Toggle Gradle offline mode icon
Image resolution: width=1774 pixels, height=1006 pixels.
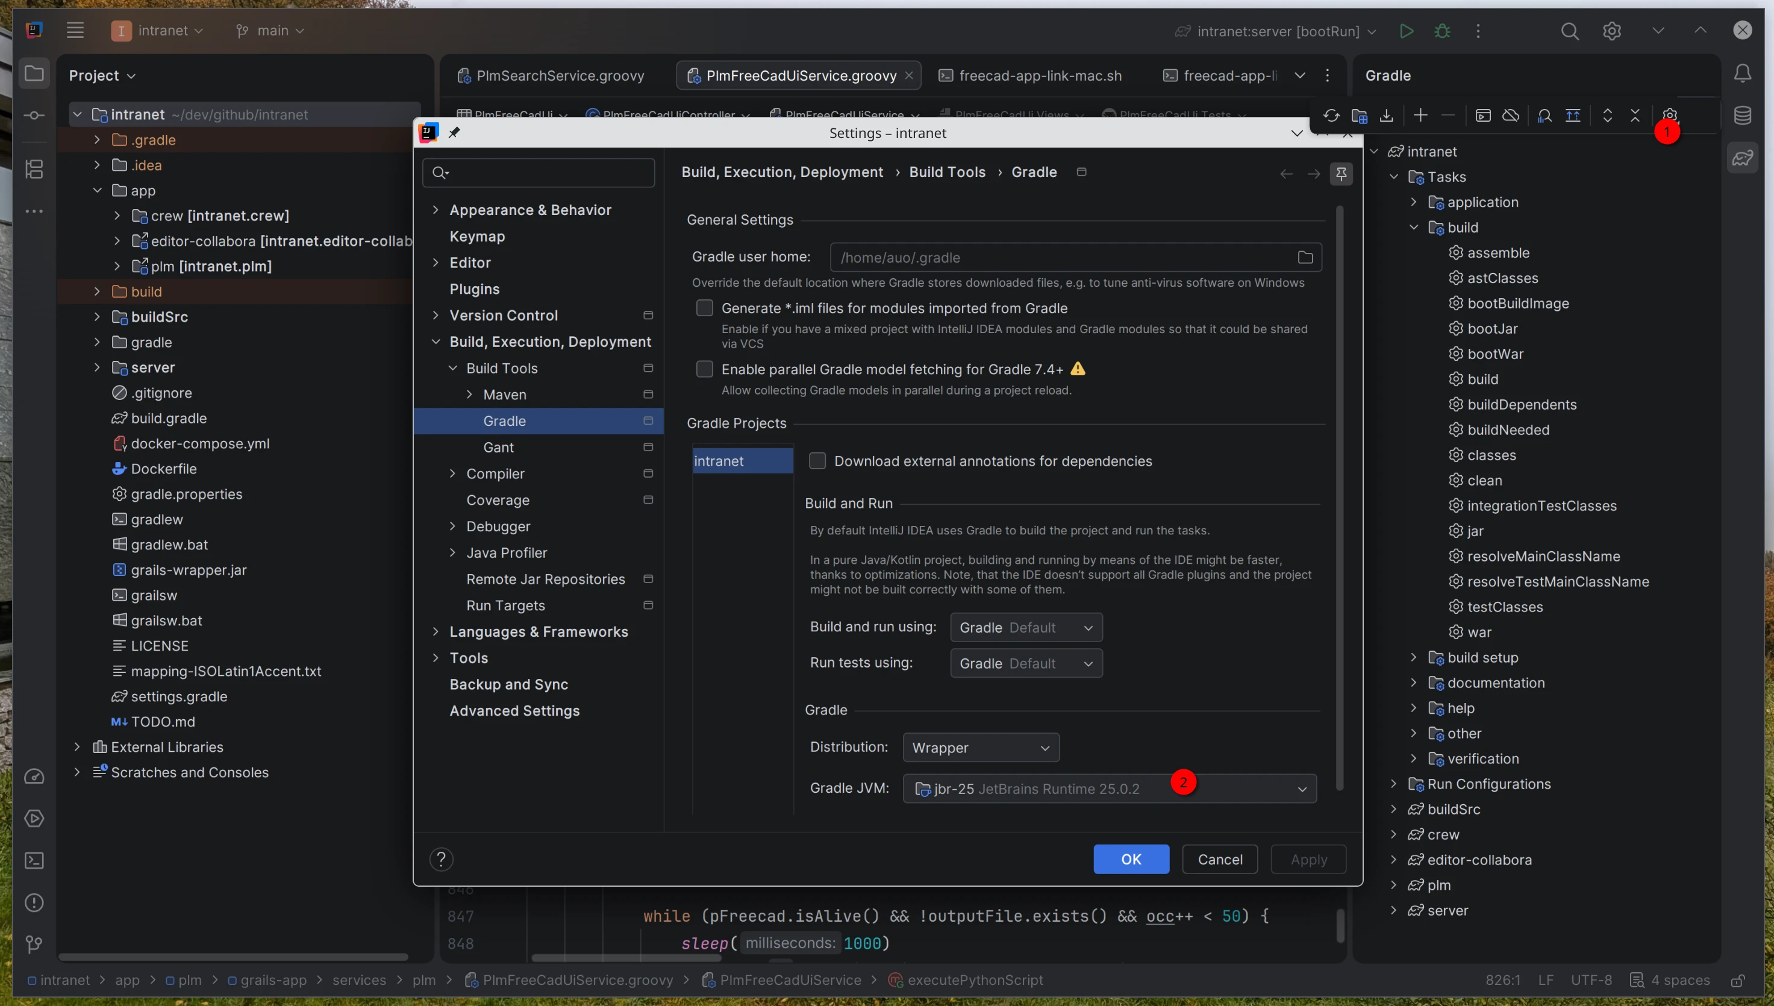[x=1511, y=116]
